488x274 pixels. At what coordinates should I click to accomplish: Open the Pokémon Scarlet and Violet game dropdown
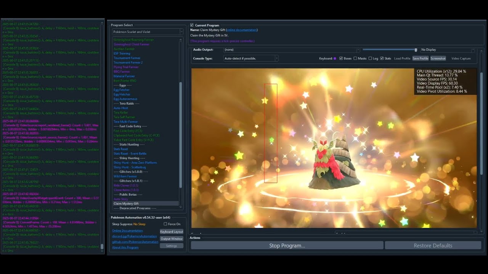tap(148, 32)
